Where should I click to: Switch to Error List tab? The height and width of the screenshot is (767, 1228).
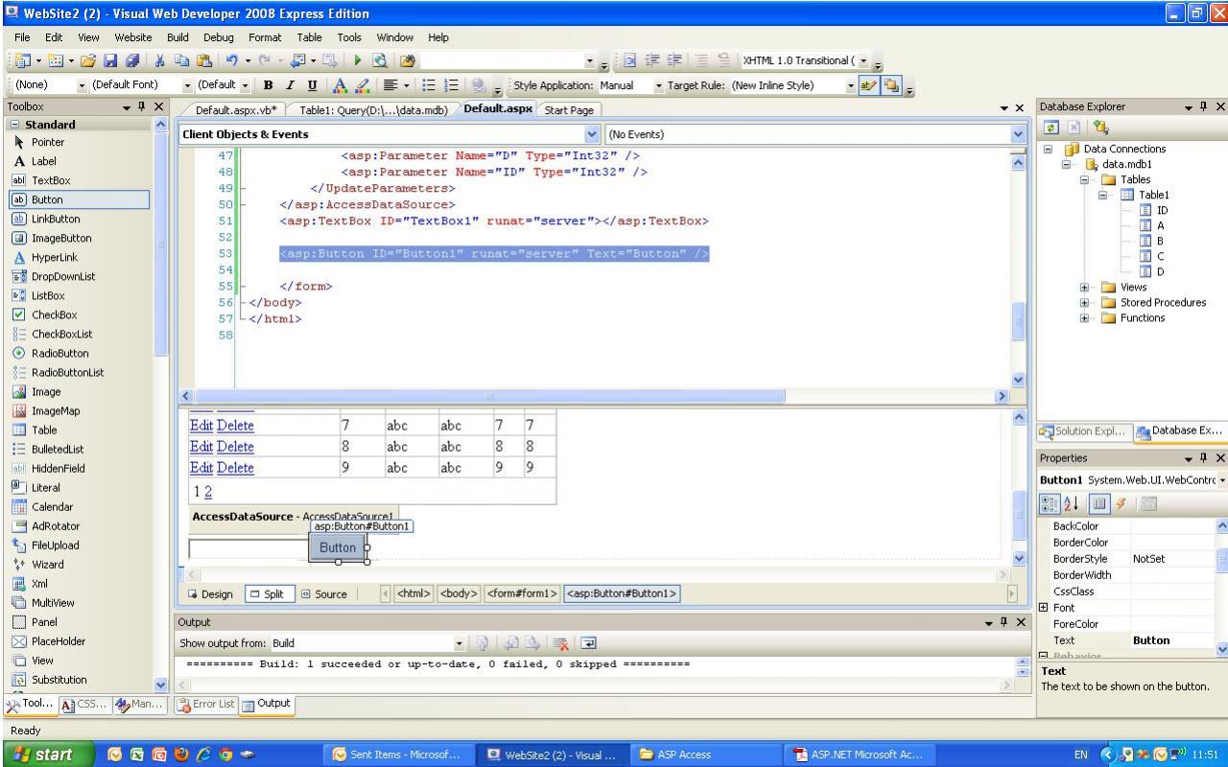(207, 704)
